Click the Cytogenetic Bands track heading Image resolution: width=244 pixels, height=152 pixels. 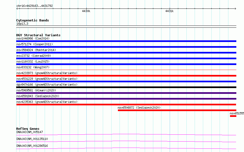point(33,20)
